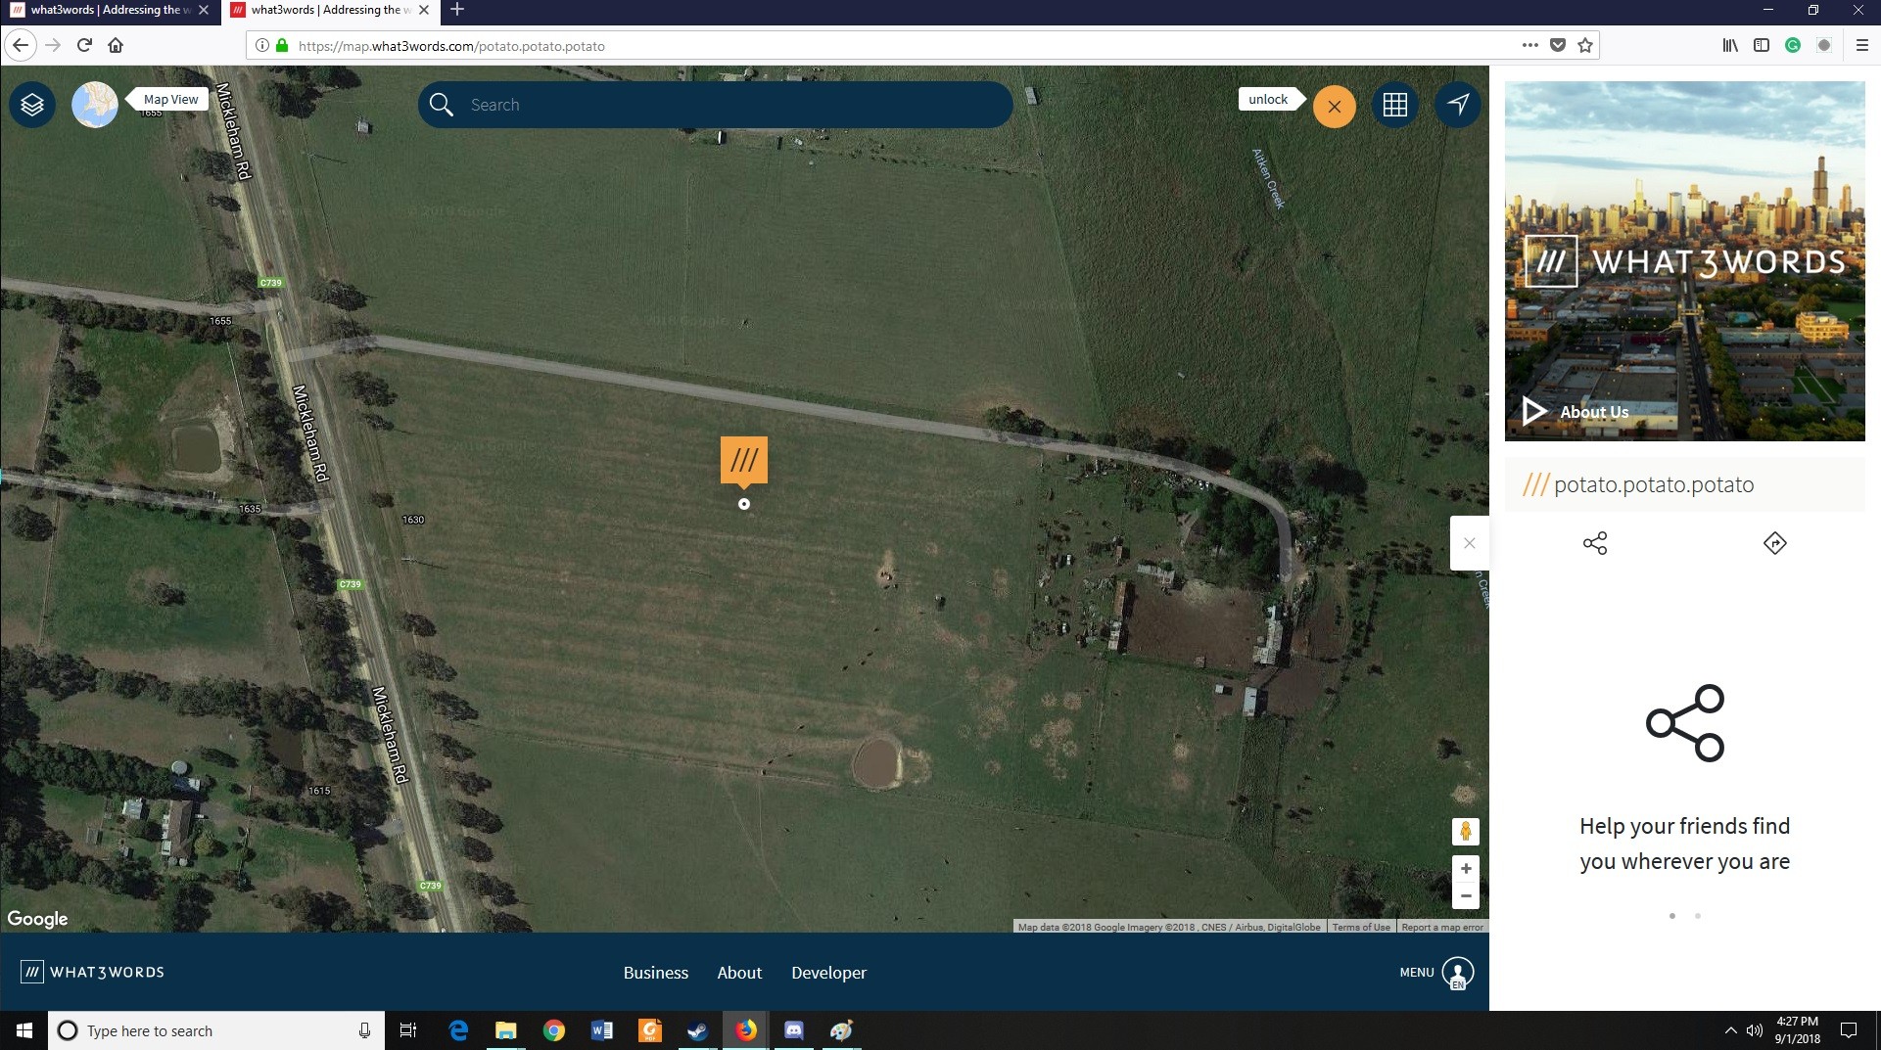Viewport: 1881px width, 1050px height.
Task: Open page actions three-dot menu
Action: point(1529,45)
